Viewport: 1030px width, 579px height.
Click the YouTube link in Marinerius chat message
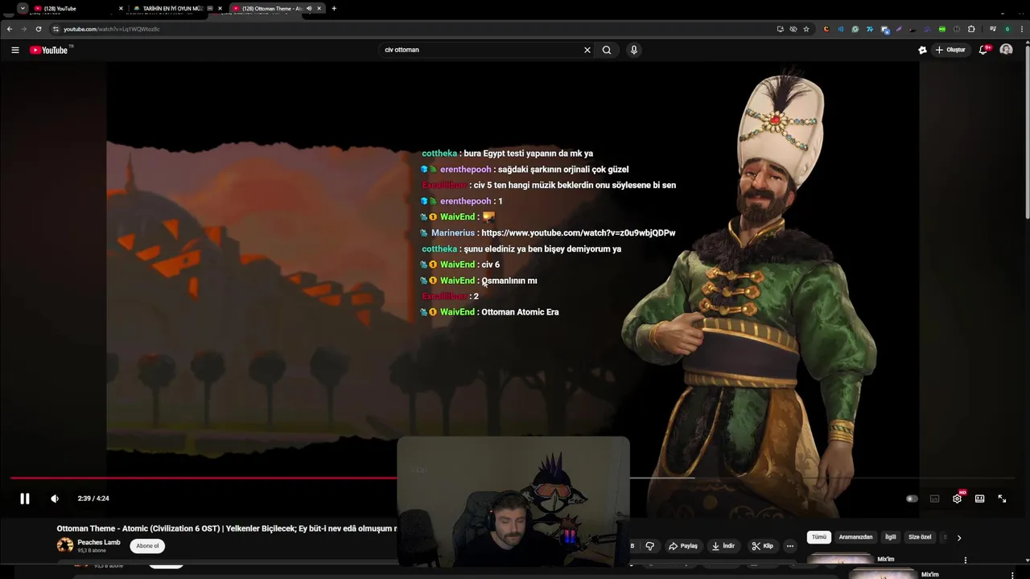[x=579, y=233]
